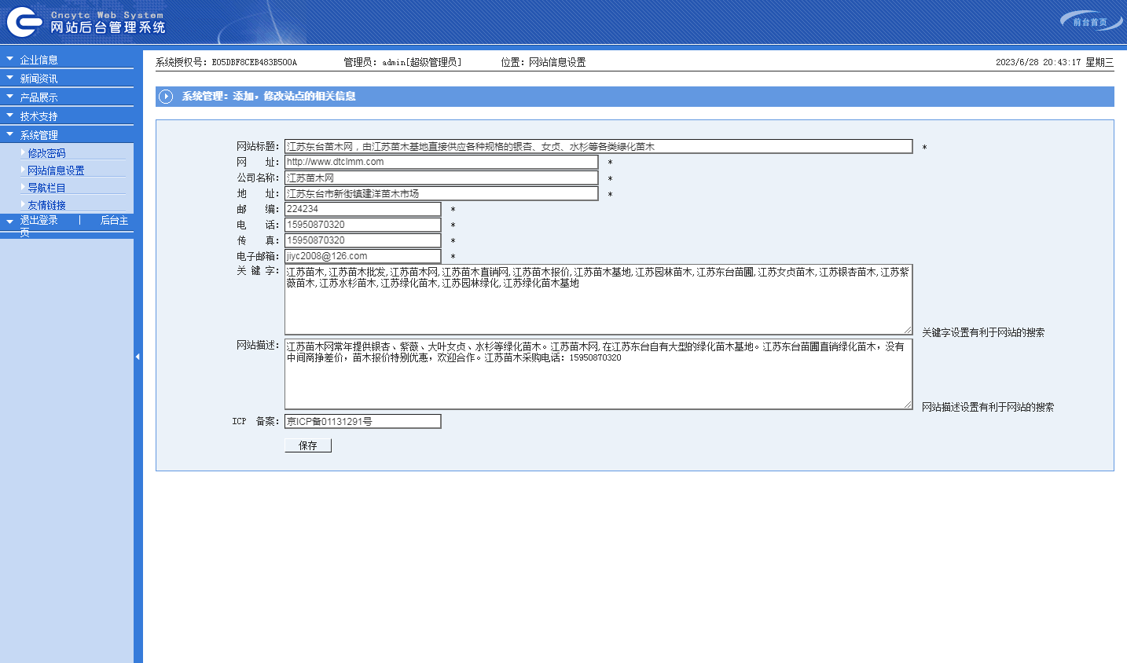Expand the 新闻资讯 menu section
Viewport: 1127px width, 663px height.
pos(39,79)
